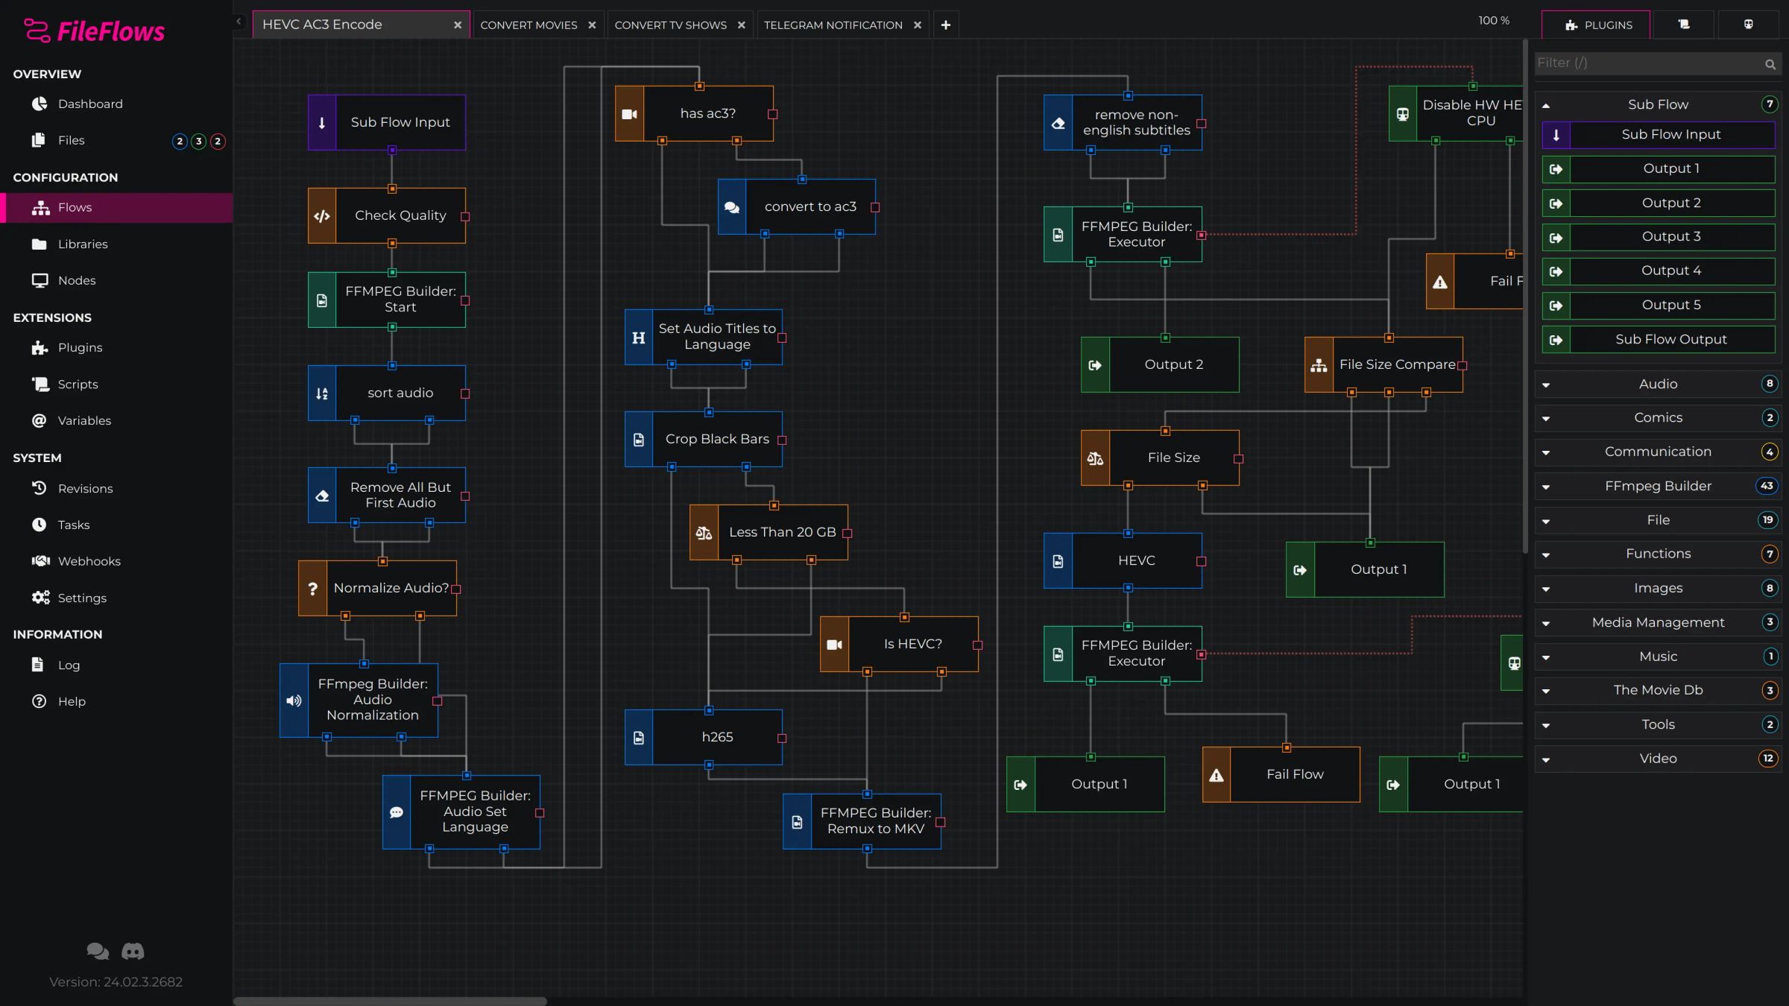Image resolution: width=1789 pixels, height=1006 pixels.
Task: Open the Settings page
Action: 82,598
